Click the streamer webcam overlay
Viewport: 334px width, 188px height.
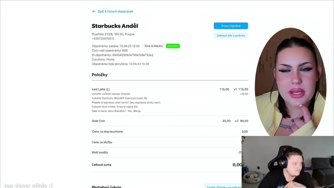pyautogui.click(x=288, y=162)
